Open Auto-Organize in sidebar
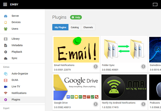 pos(23,74)
